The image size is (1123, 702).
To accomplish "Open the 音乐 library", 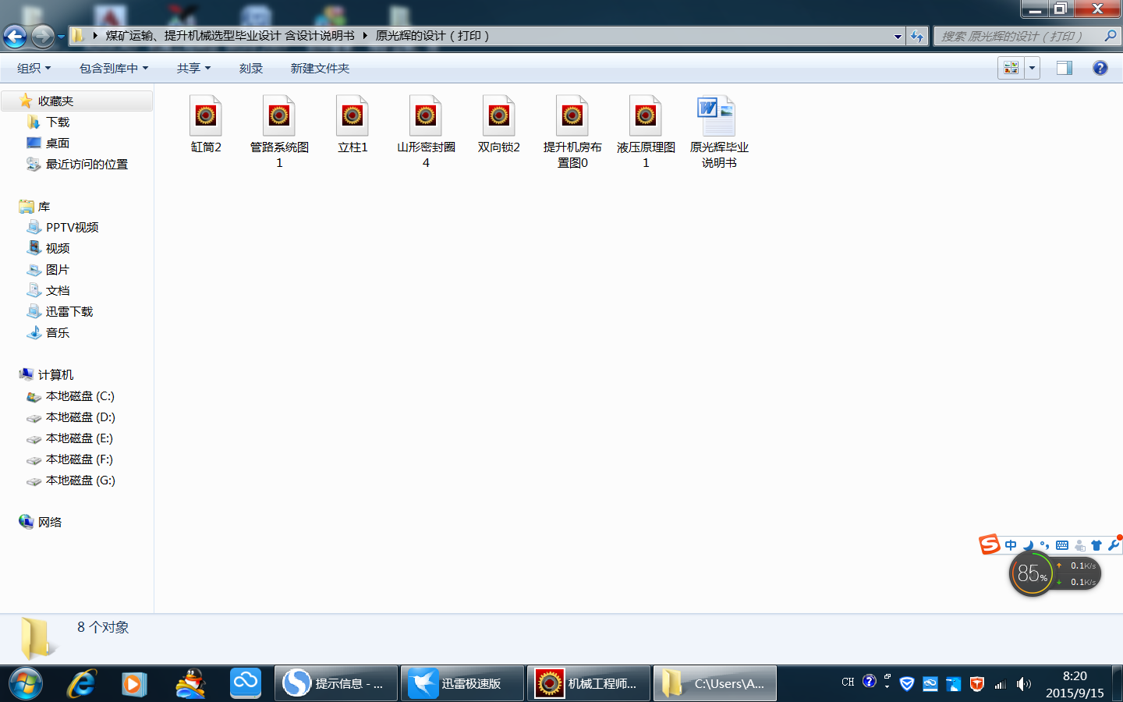I will coord(58,333).
